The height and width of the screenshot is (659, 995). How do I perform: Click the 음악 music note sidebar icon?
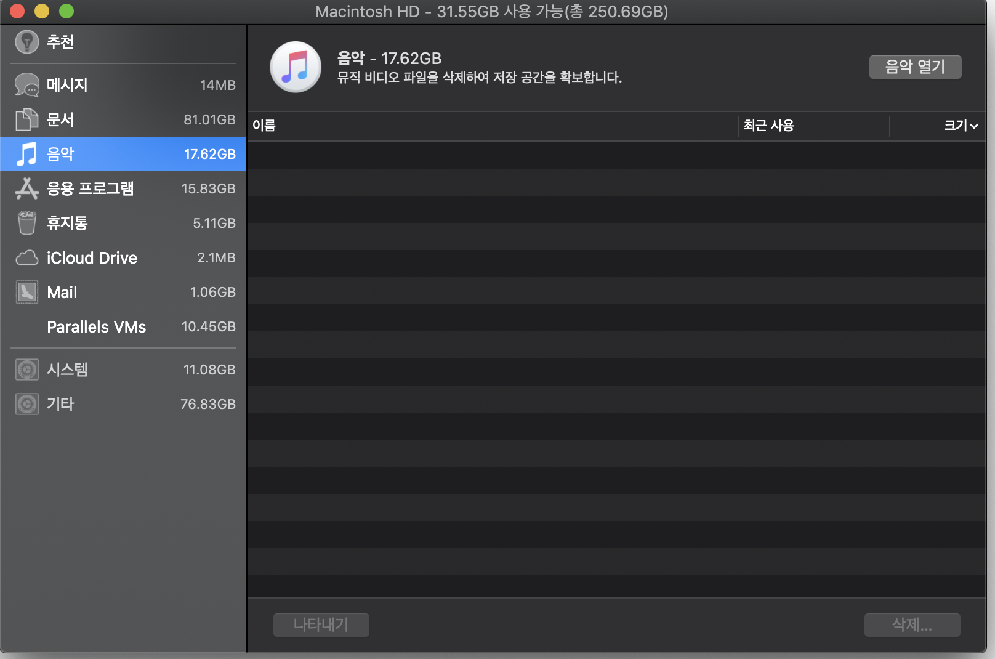(26, 154)
